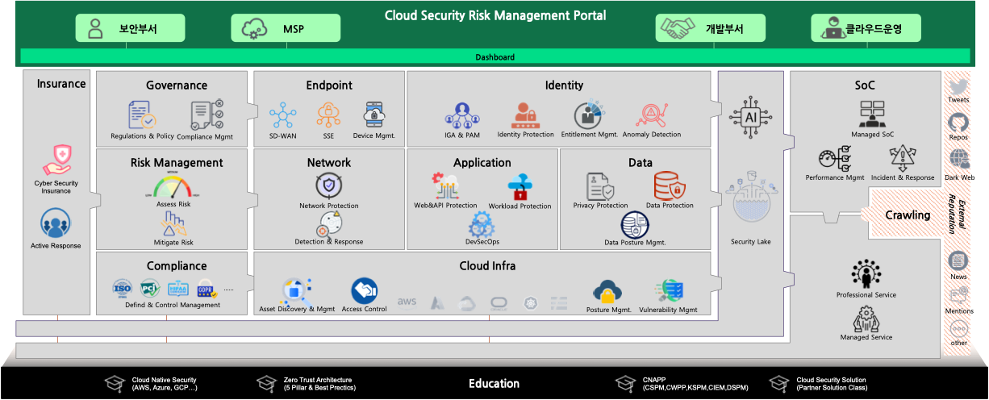Click the Crawling label box
Image resolution: width=989 pixels, height=400 pixels.
907,215
